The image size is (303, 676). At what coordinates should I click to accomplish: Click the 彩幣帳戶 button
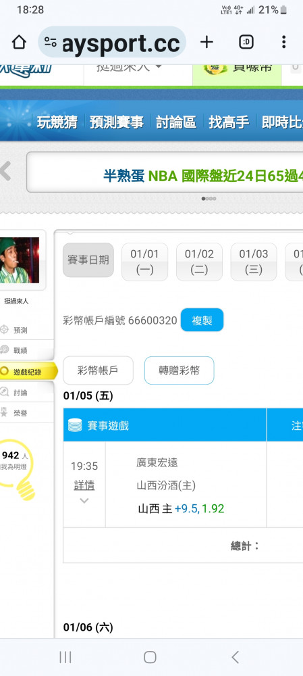pyautogui.click(x=98, y=370)
